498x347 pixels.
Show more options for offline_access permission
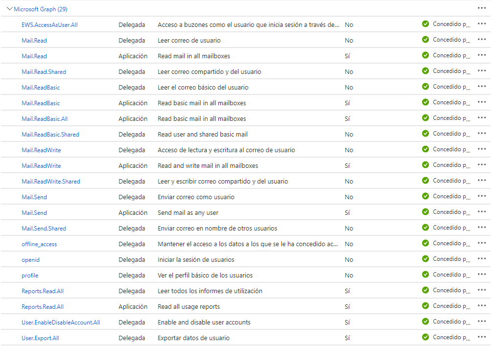[x=481, y=243]
